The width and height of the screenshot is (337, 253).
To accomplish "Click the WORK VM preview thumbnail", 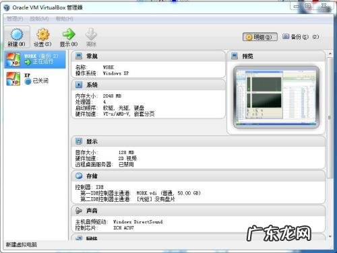I will tap(276, 97).
